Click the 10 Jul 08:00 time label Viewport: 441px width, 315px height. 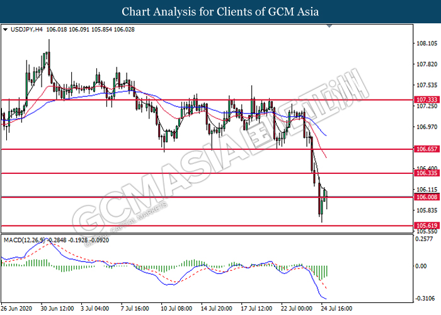(x=176, y=309)
